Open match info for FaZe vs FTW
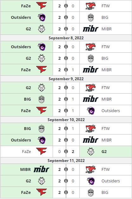The height and width of the screenshot is (199, 132). pyautogui.click(x=66, y=6)
